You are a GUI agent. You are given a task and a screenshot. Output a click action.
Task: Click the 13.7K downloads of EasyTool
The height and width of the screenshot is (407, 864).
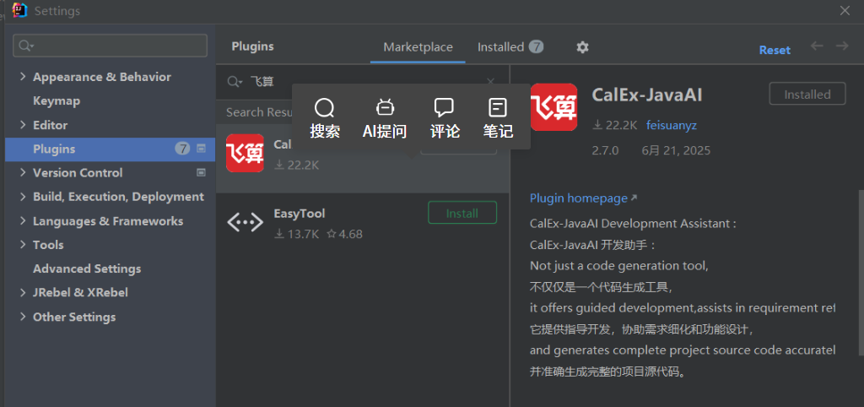pyautogui.click(x=296, y=234)
